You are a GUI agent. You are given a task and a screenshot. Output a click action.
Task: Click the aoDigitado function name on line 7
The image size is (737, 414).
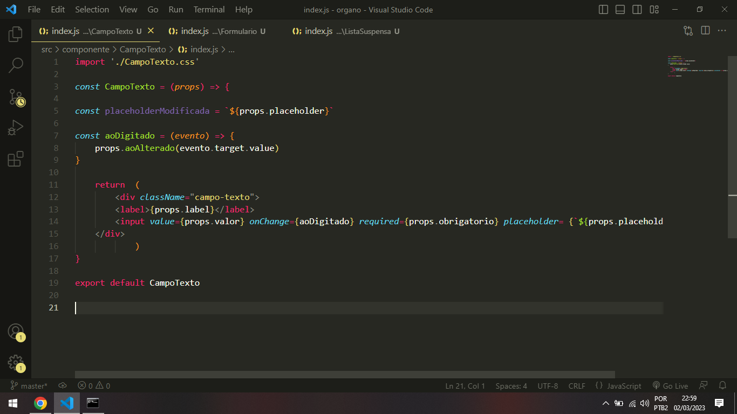point(129,136)
